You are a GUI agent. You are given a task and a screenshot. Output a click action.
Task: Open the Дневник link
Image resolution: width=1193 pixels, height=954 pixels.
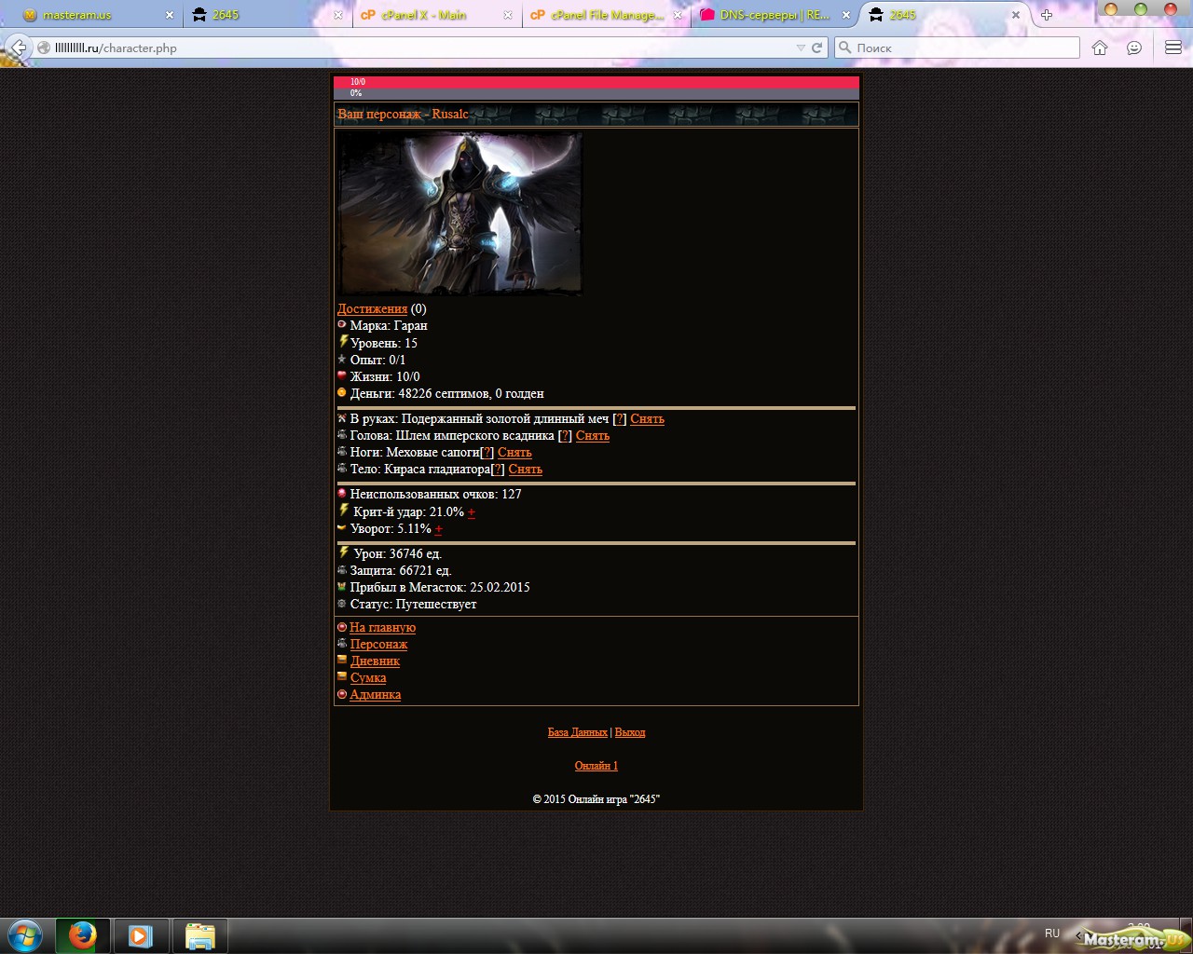(x=375, y=661)
